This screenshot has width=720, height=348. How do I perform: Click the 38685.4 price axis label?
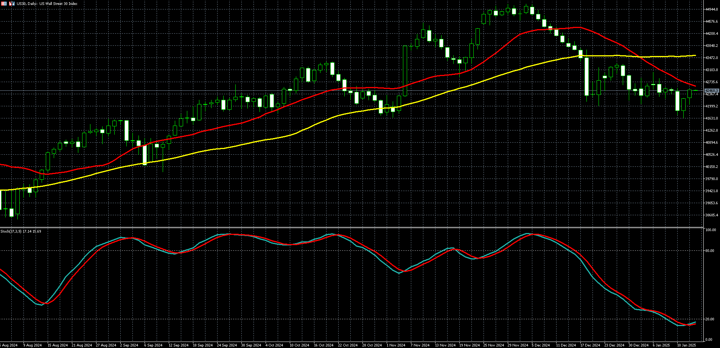[712, 215]
